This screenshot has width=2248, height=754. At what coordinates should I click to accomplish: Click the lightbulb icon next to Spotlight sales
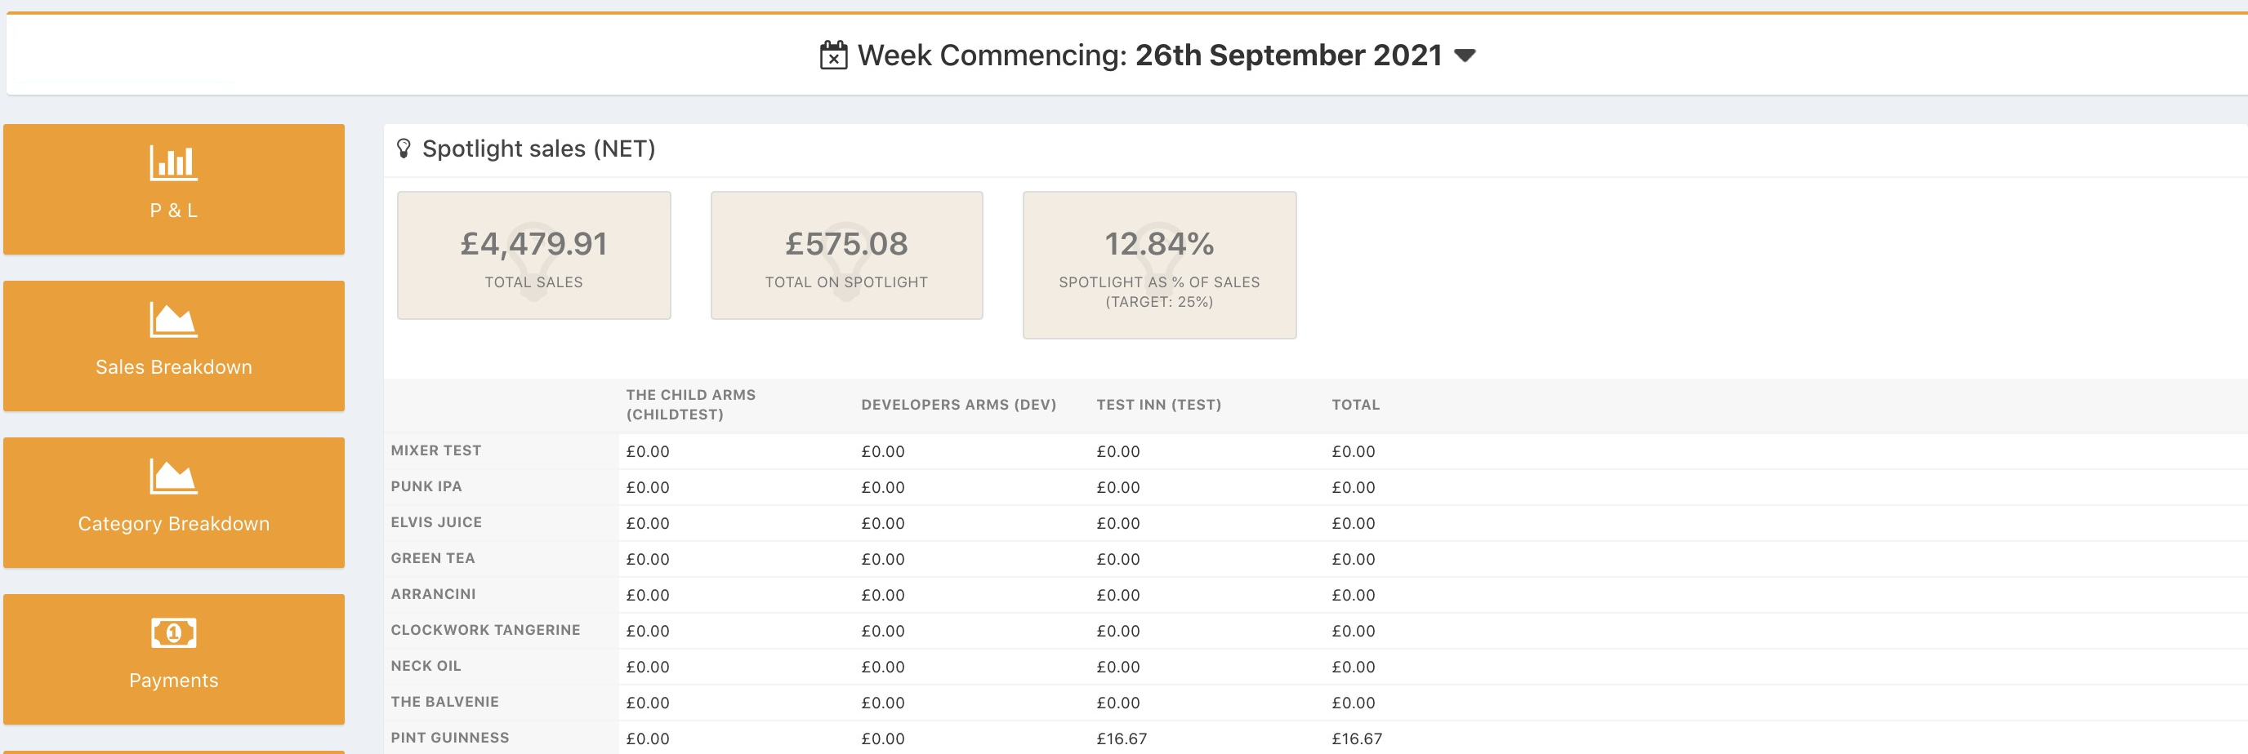404,149
